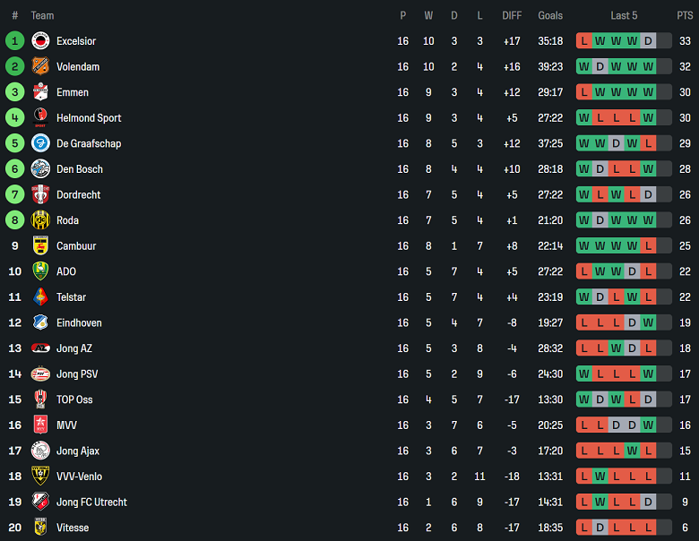Click the Last 5 column header
Screen dimensions: 699x541
pos(624,15)
